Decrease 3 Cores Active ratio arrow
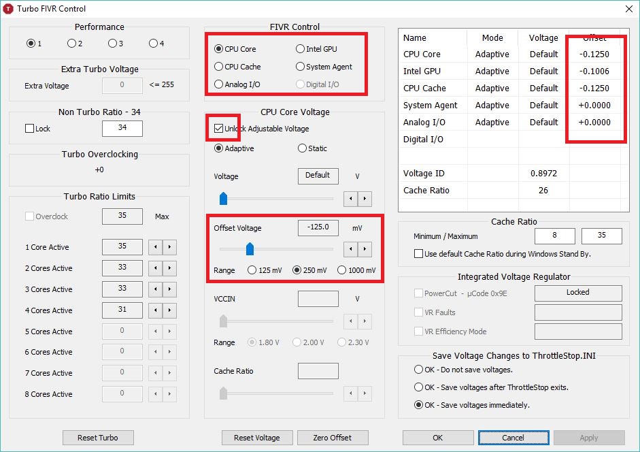Image resolution: width=640 pixels, height=452 pixels. coord(155,289)
